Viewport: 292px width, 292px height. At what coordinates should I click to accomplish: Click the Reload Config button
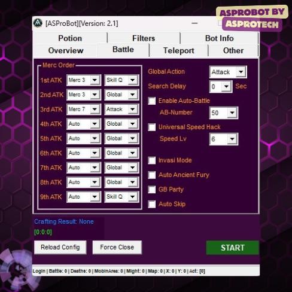pos(60,247)
